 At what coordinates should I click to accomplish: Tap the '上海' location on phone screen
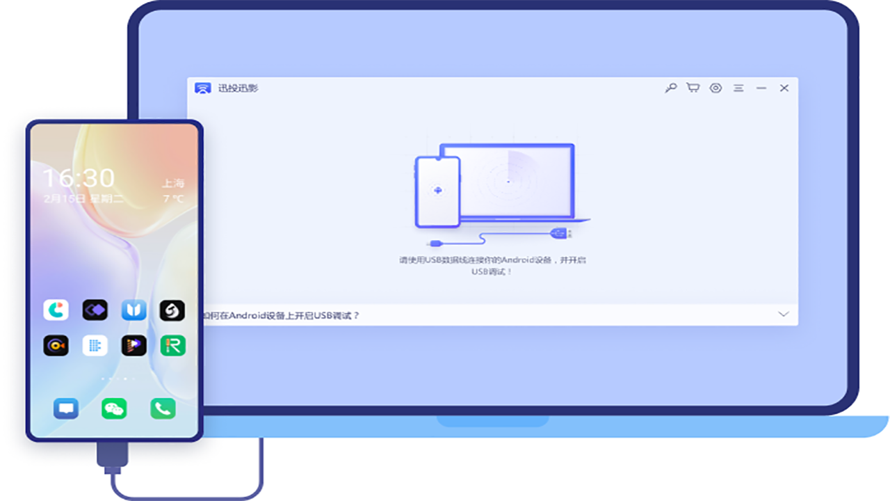(x=173, y=184)
